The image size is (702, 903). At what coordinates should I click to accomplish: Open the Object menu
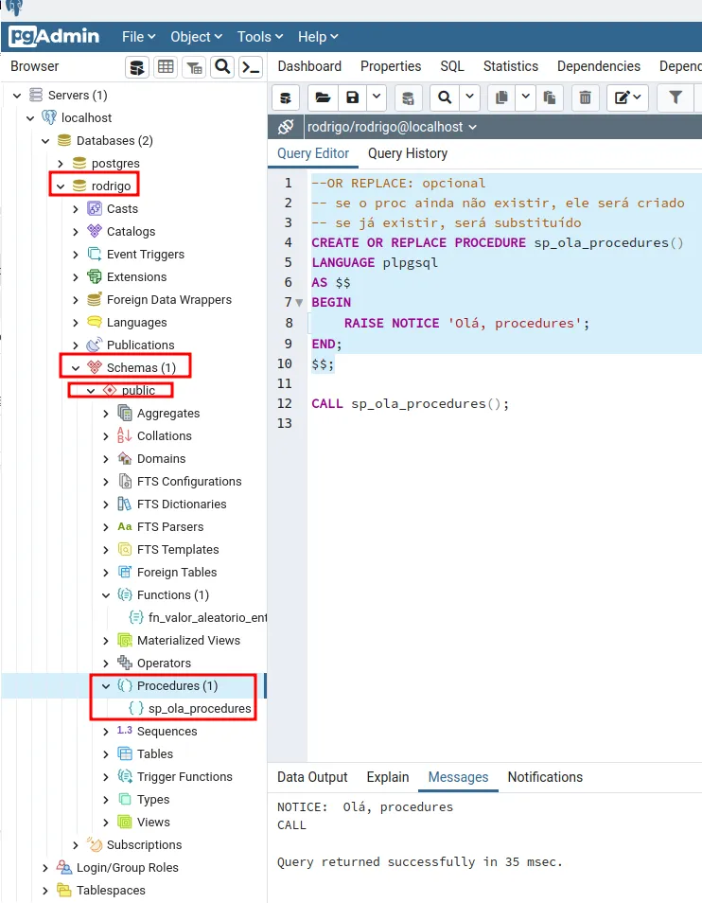(x=196, y=37)
